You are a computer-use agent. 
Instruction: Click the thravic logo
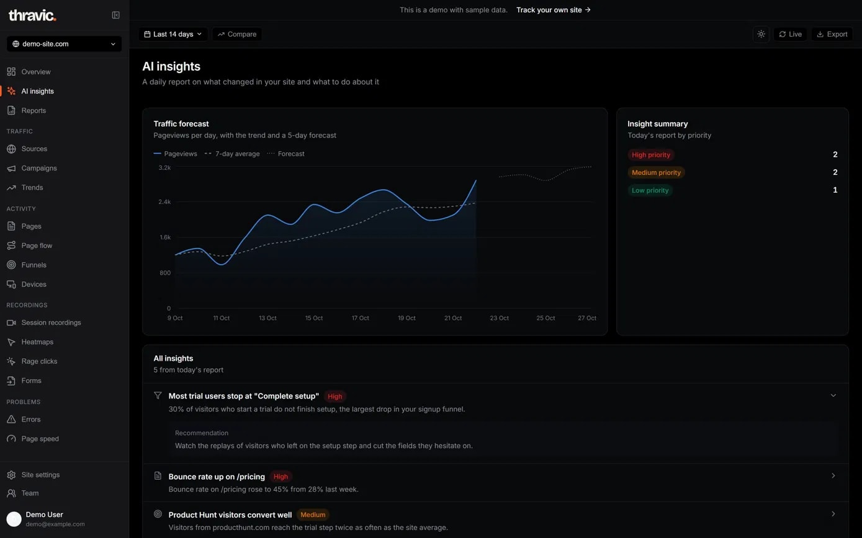32,15
